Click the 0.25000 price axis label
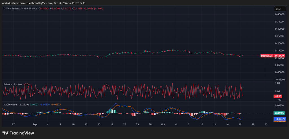This screenshot has width=289, height=139. point(279,36)
